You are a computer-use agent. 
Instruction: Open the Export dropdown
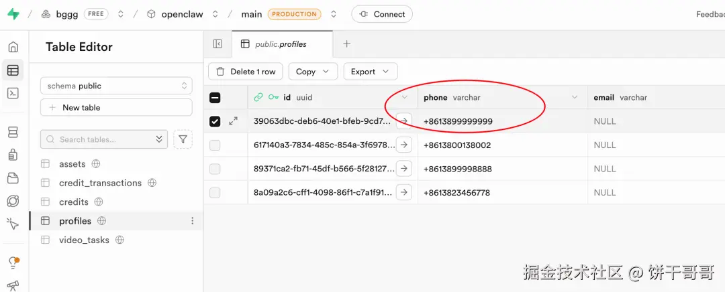click(370, 72)
